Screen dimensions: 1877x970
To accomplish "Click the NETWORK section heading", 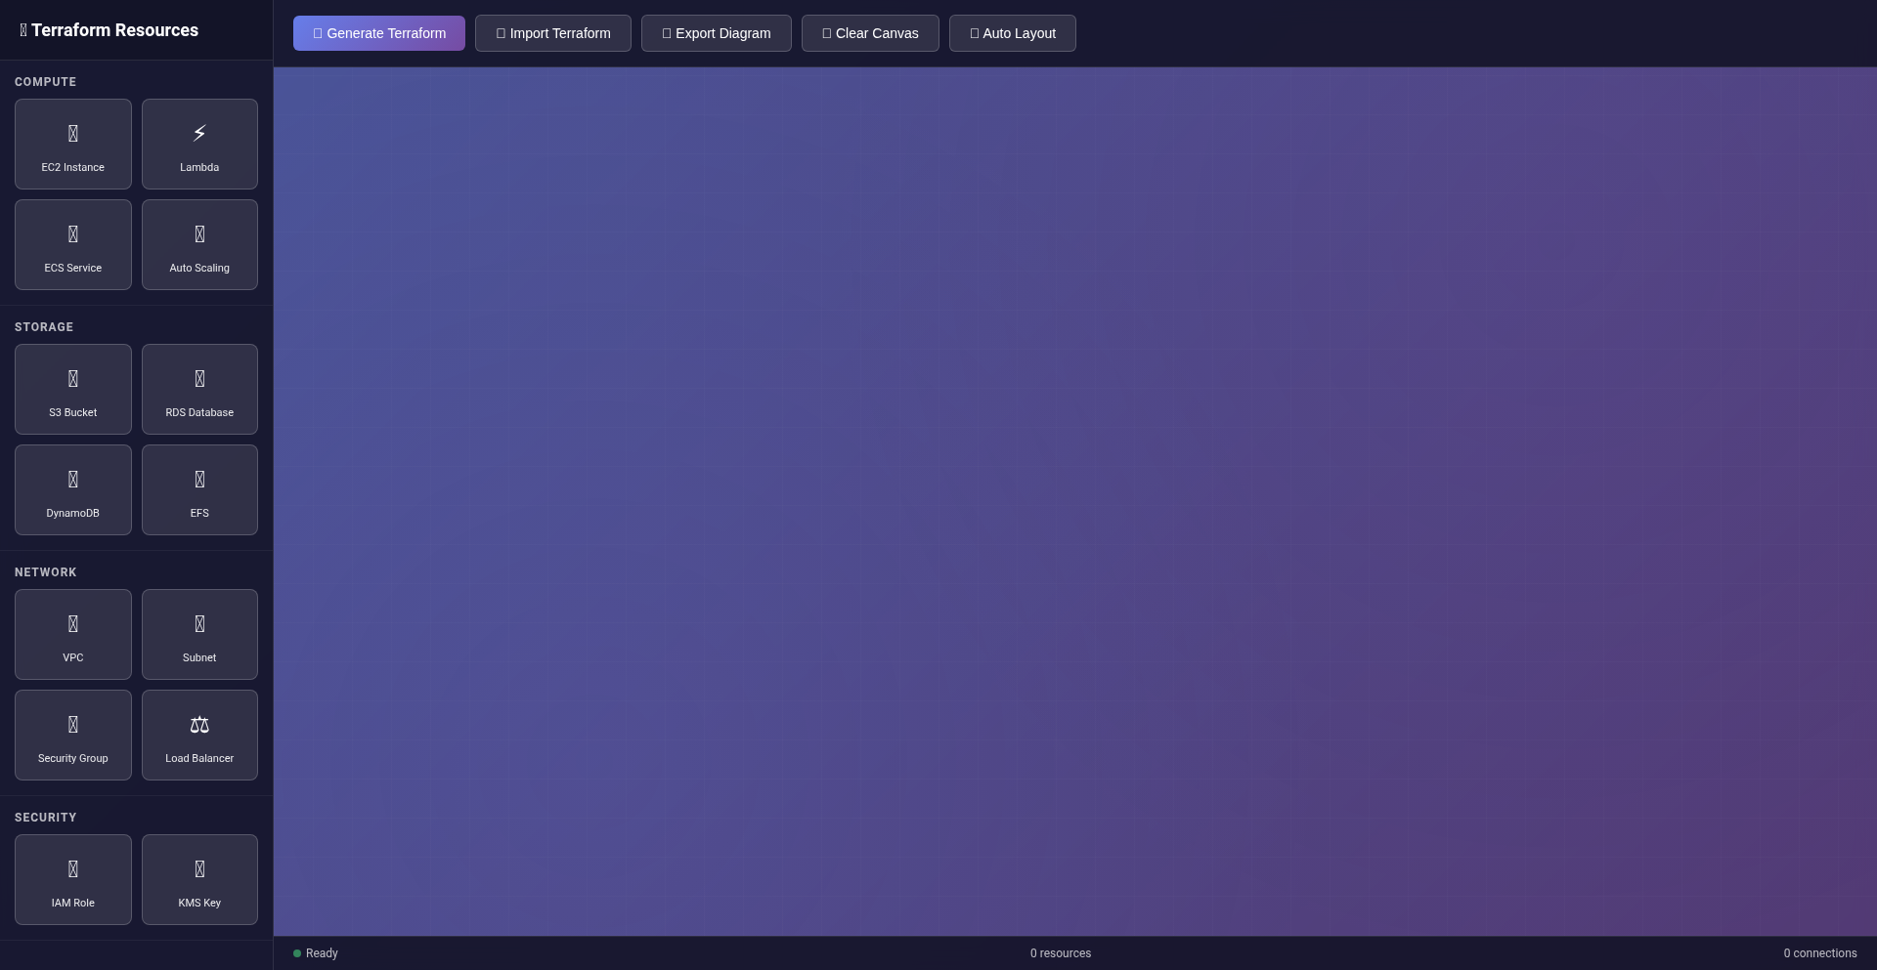I will (45, 572).
